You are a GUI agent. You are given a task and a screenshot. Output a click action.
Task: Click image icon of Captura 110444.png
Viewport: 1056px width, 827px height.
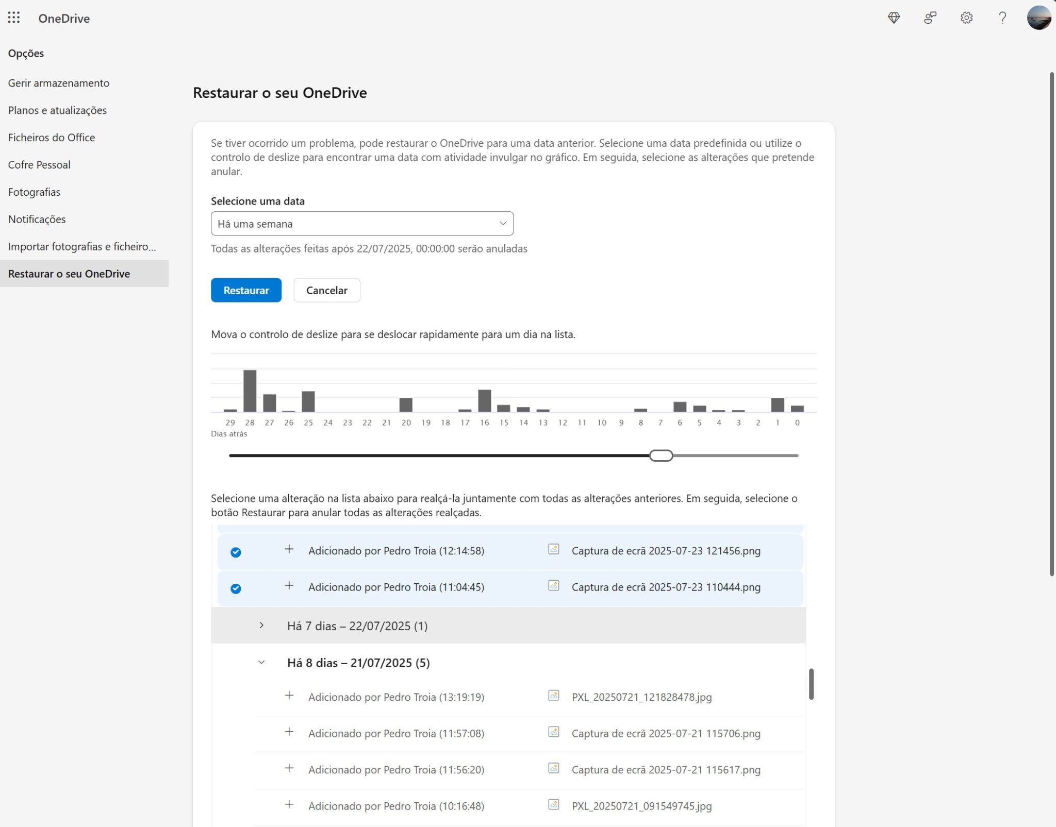click(553, 586)
